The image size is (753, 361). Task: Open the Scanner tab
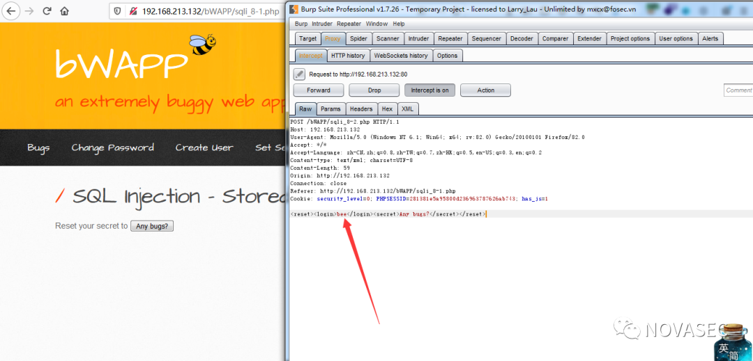tap(388, 39)
